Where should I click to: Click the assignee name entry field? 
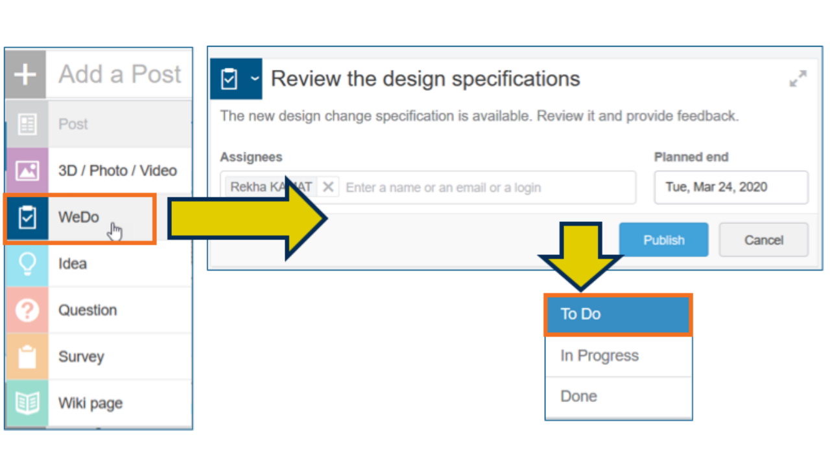click(454, 187)
